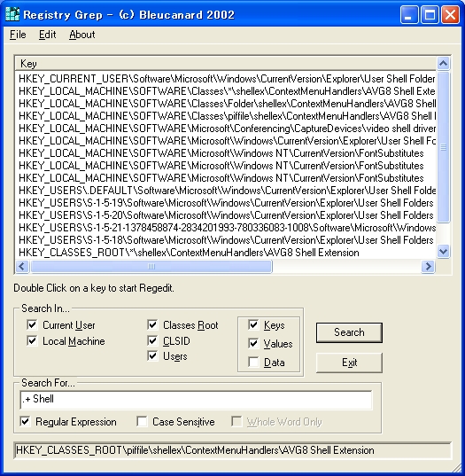Enable the Data search checkbox
Image resolution: width=465 pixels, height=476 pixels.
pyautogui.click(x=253, y=363)
